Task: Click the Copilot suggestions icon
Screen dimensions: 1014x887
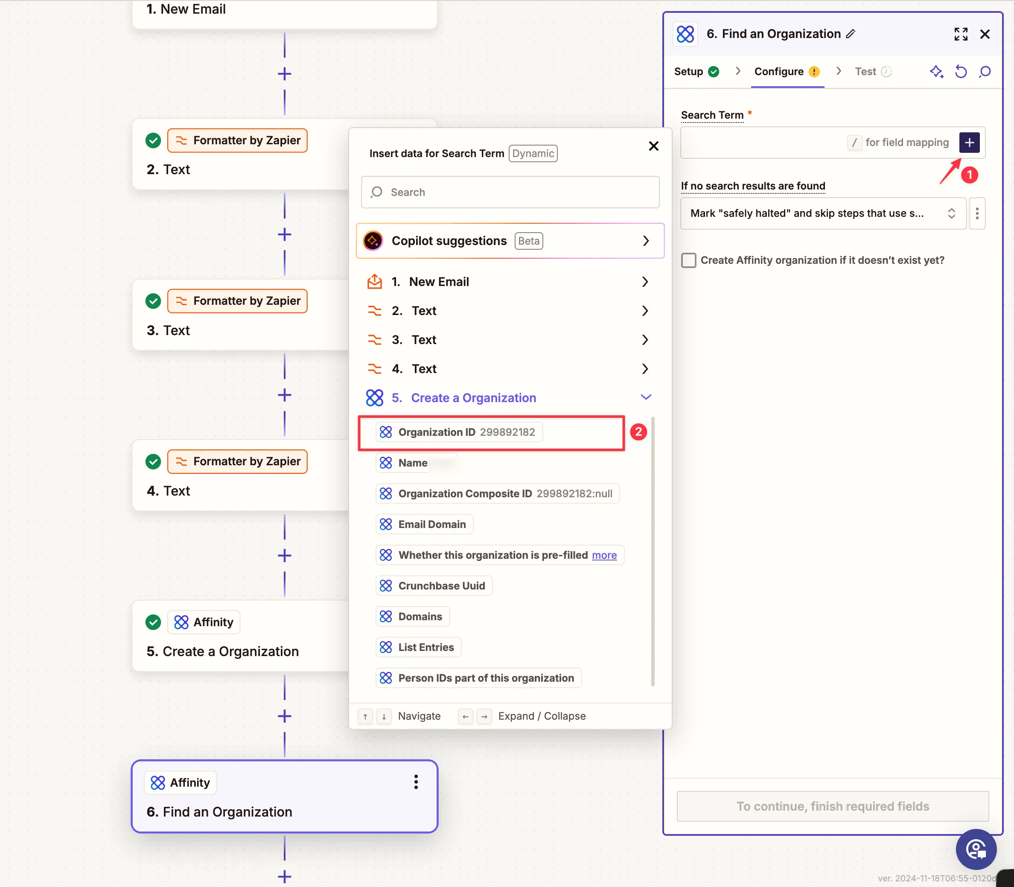Action: pos(373,241)
